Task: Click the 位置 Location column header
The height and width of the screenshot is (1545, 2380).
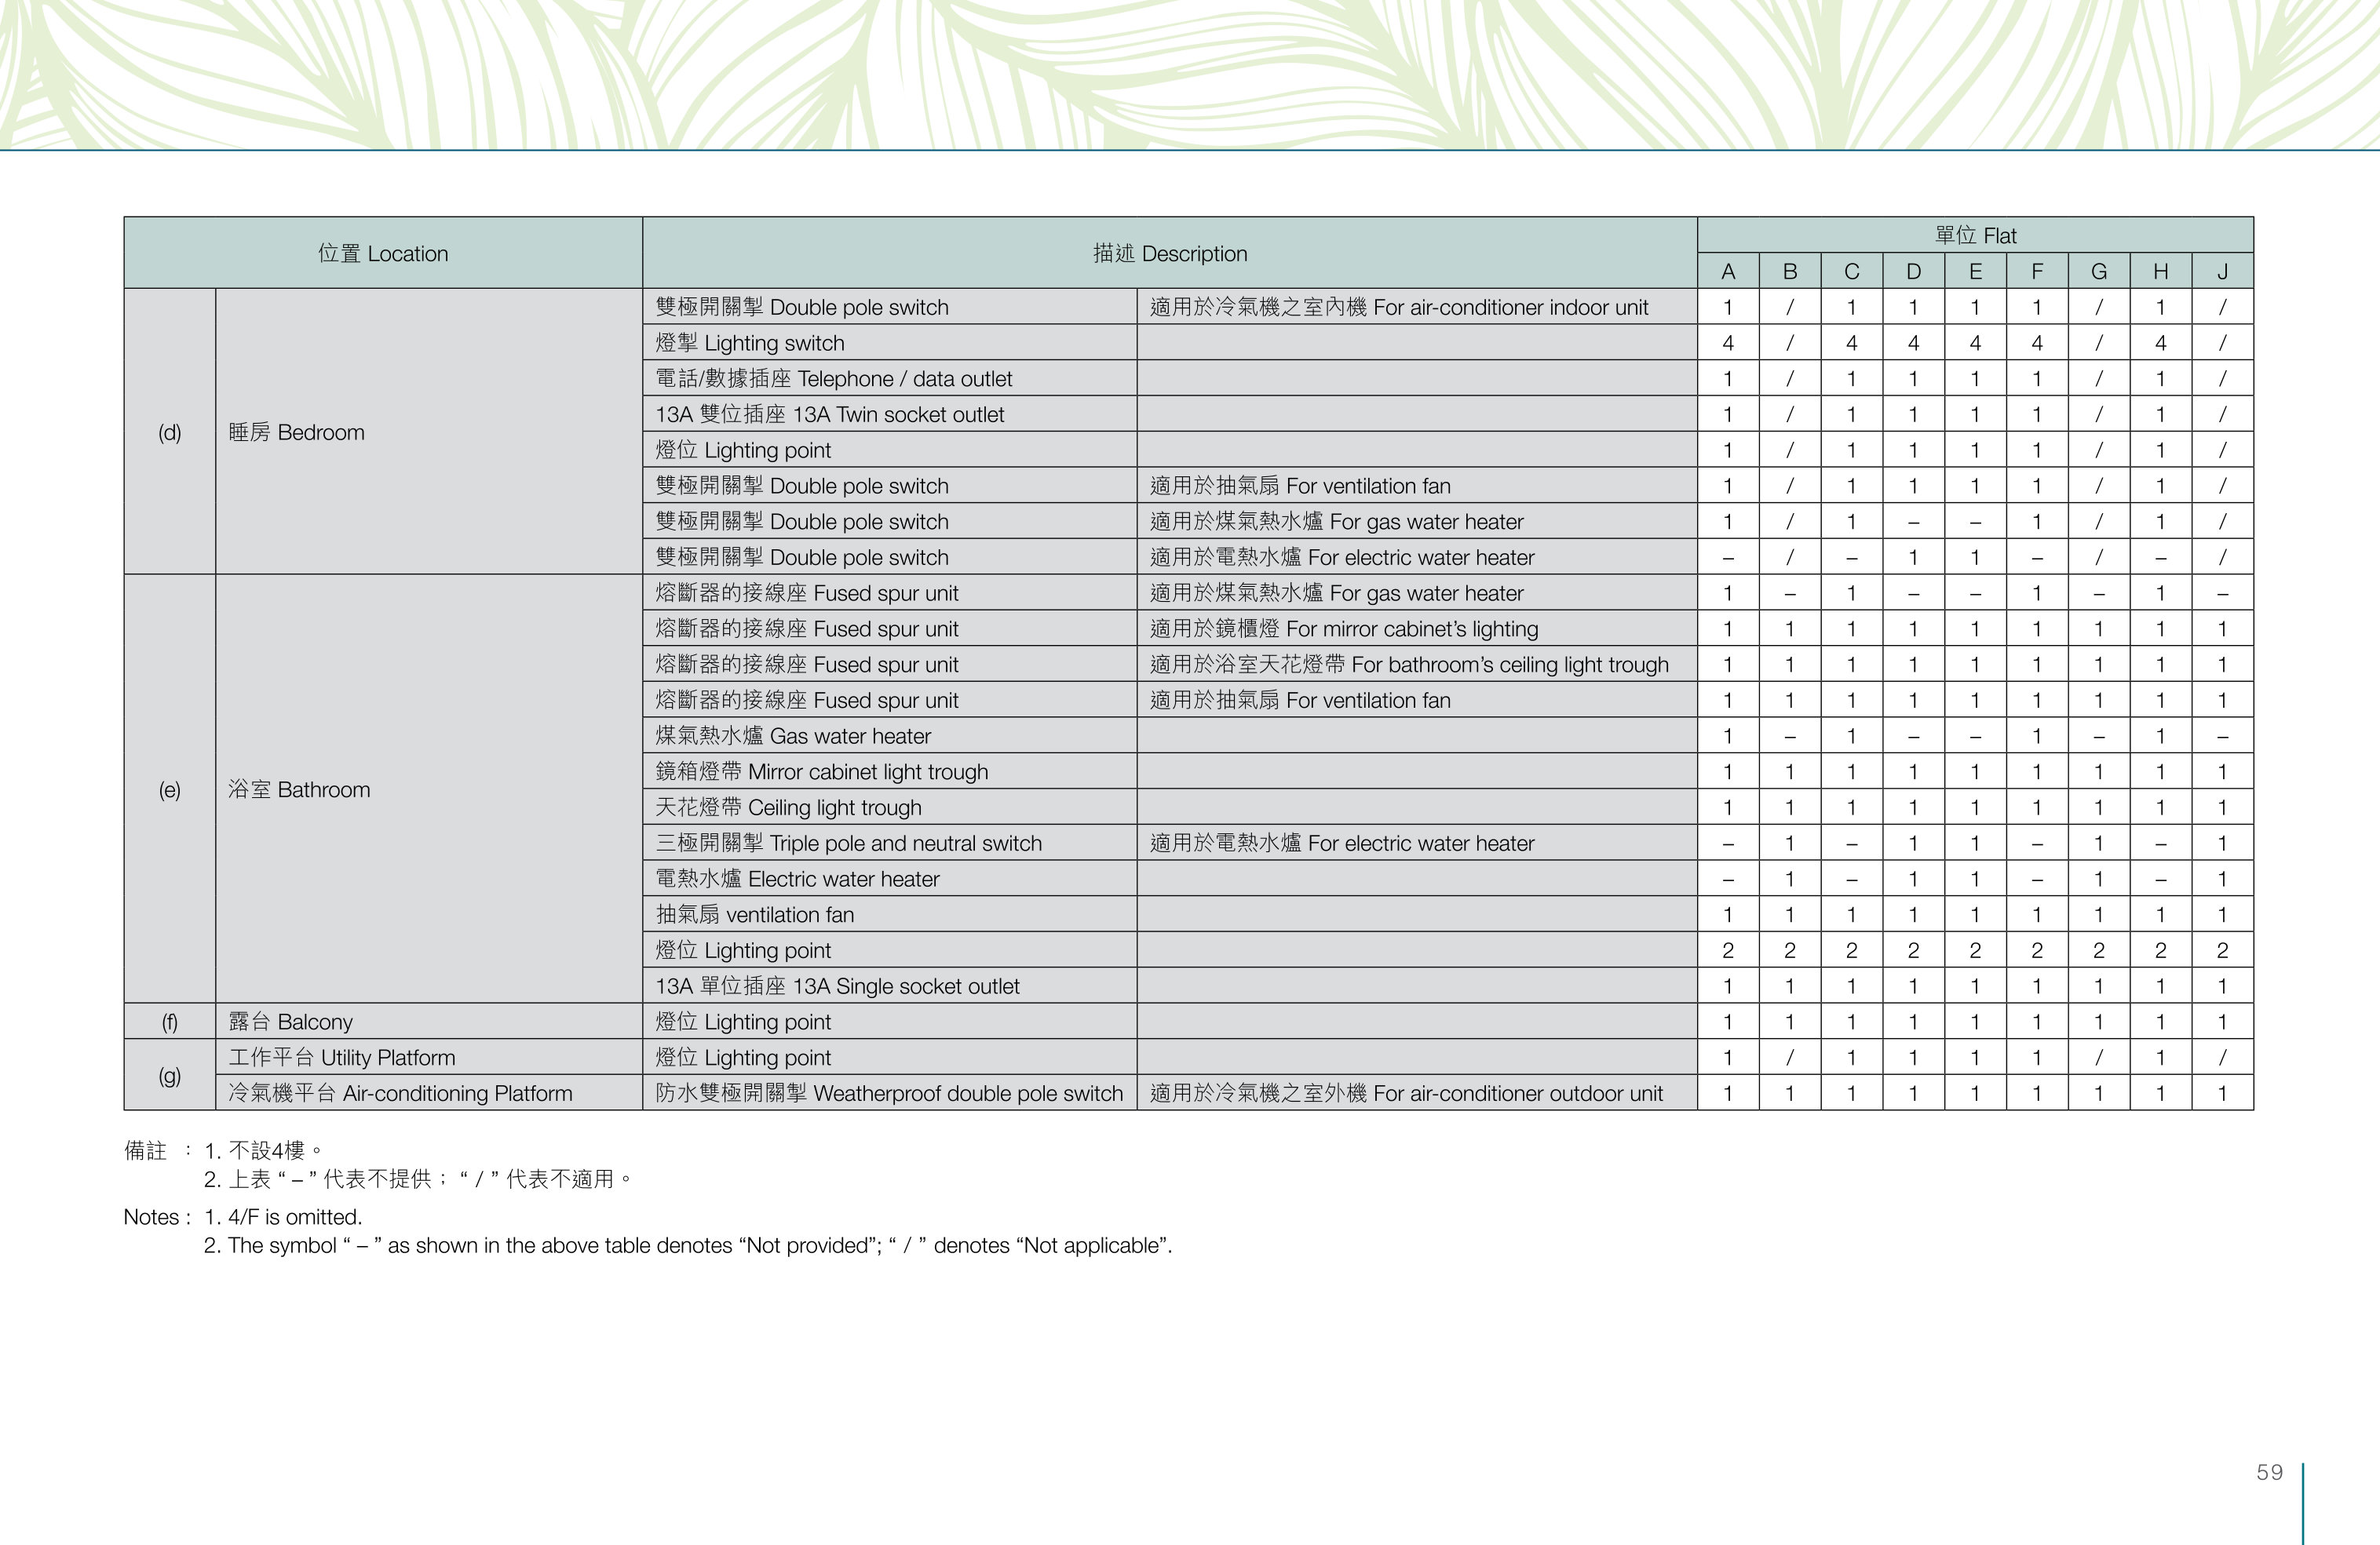Action: pos(383,253)
